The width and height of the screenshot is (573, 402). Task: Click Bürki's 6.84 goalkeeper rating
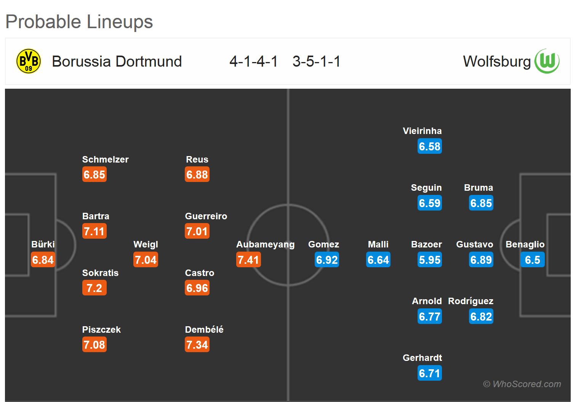(x=43, y=260)
